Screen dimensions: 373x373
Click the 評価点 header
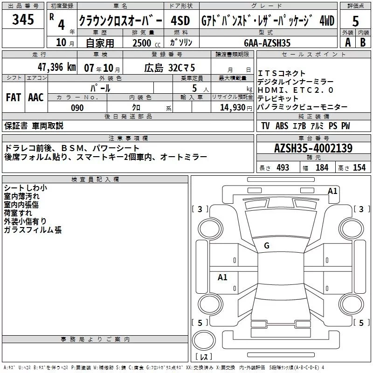tap(355, 6)
